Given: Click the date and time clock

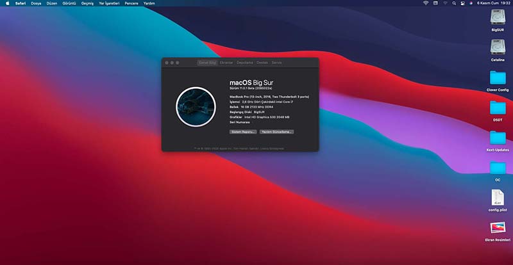Looking at the screenshot, I should 492,3.
